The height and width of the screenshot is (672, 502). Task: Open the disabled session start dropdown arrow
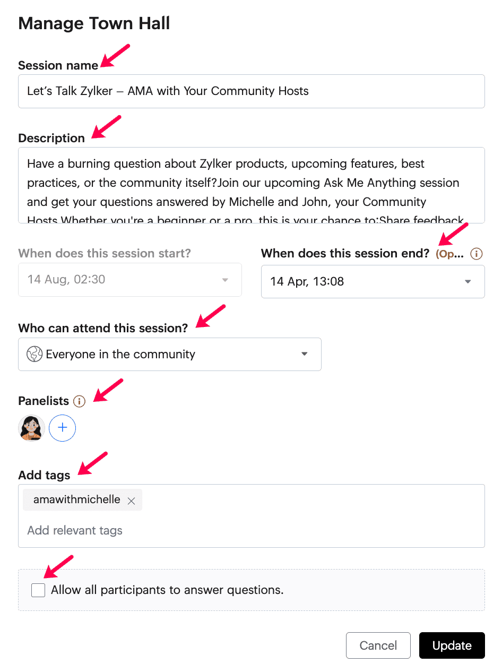point(225,280)
